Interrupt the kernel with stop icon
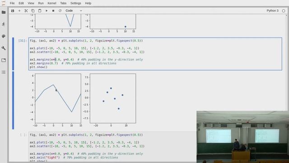 point(53,11)
